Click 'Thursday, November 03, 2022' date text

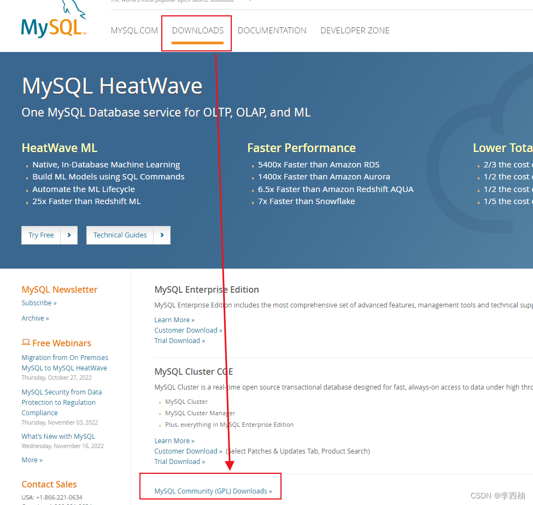click(60, 422)
